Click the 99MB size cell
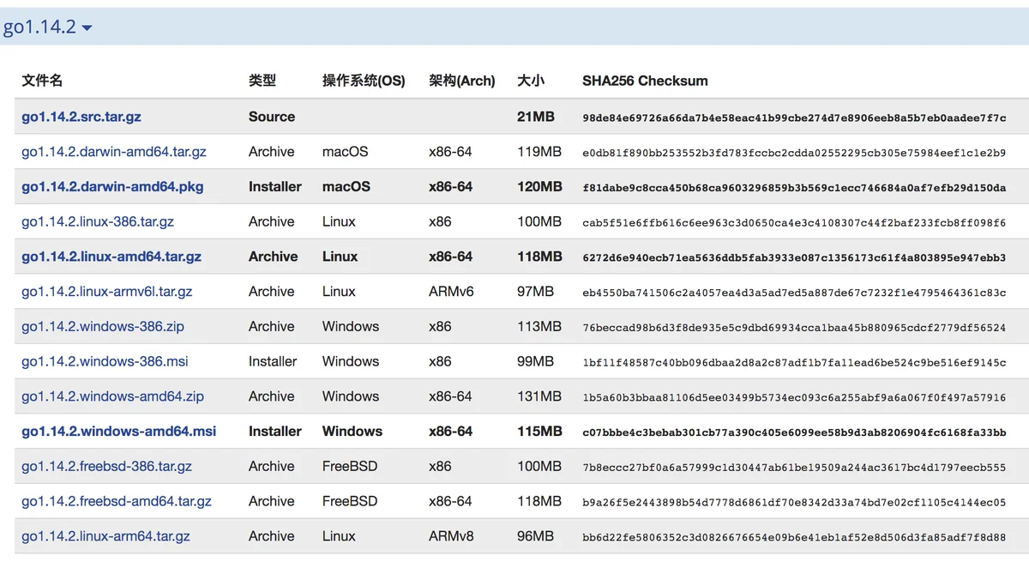 tap(536, 361)
